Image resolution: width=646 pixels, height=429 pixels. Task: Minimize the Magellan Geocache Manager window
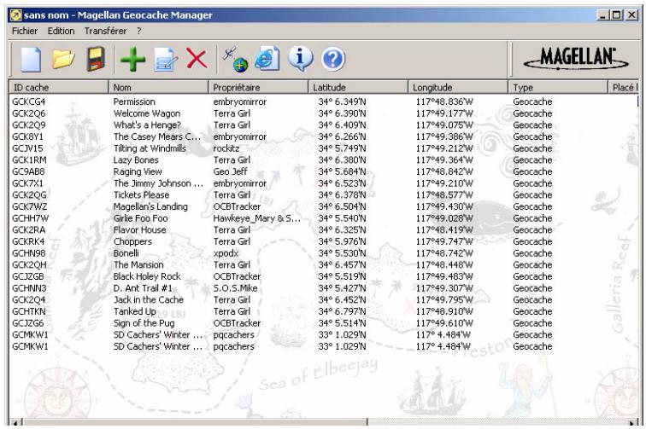pyautogui.click(x=603, y=15)
